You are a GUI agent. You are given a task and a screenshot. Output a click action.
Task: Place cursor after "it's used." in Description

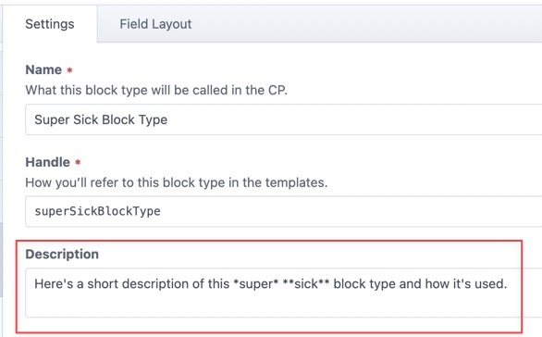(x=508, y=284)
